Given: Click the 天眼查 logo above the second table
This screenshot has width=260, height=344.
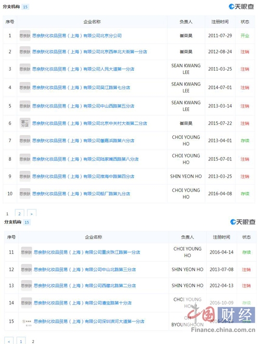Looking at the screenshot, I should point(242,222).
